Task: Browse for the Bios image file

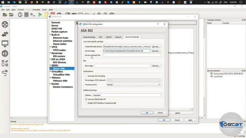Action: (x=156, y=66)
